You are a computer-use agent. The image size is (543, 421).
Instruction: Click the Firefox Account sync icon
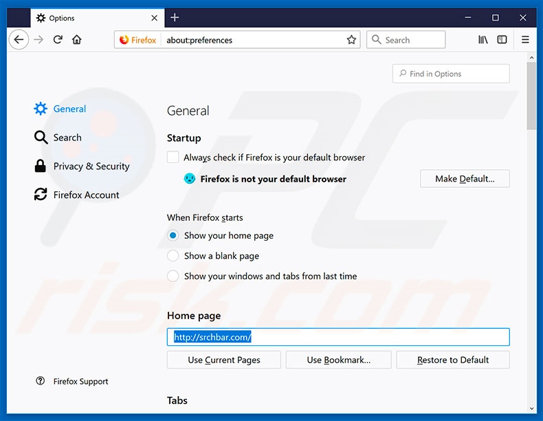click(41, 195)
